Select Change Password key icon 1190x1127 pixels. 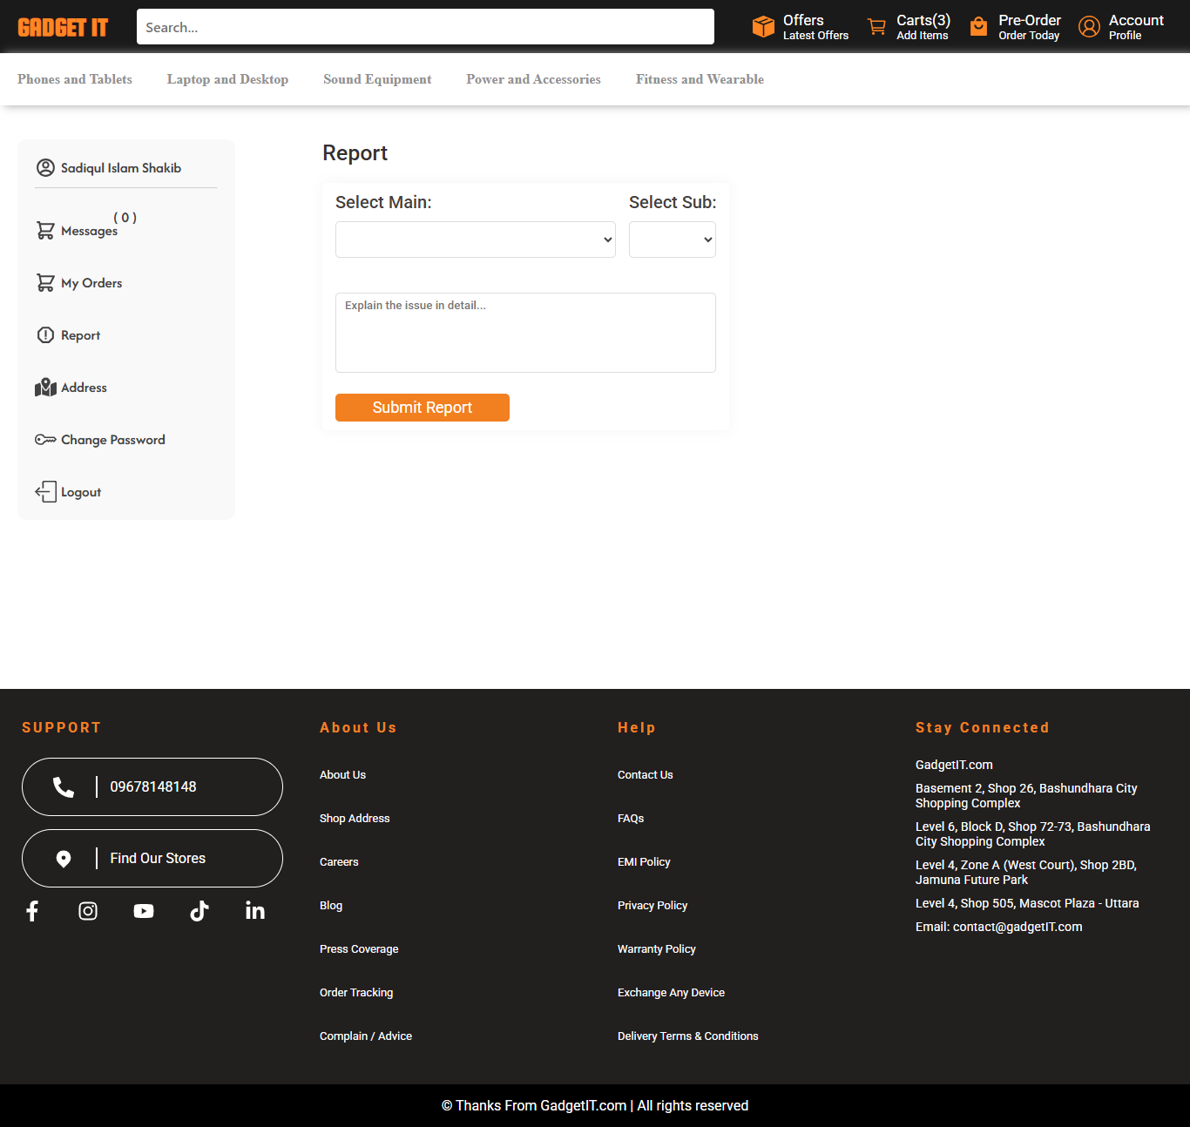(x=45, y=439)
